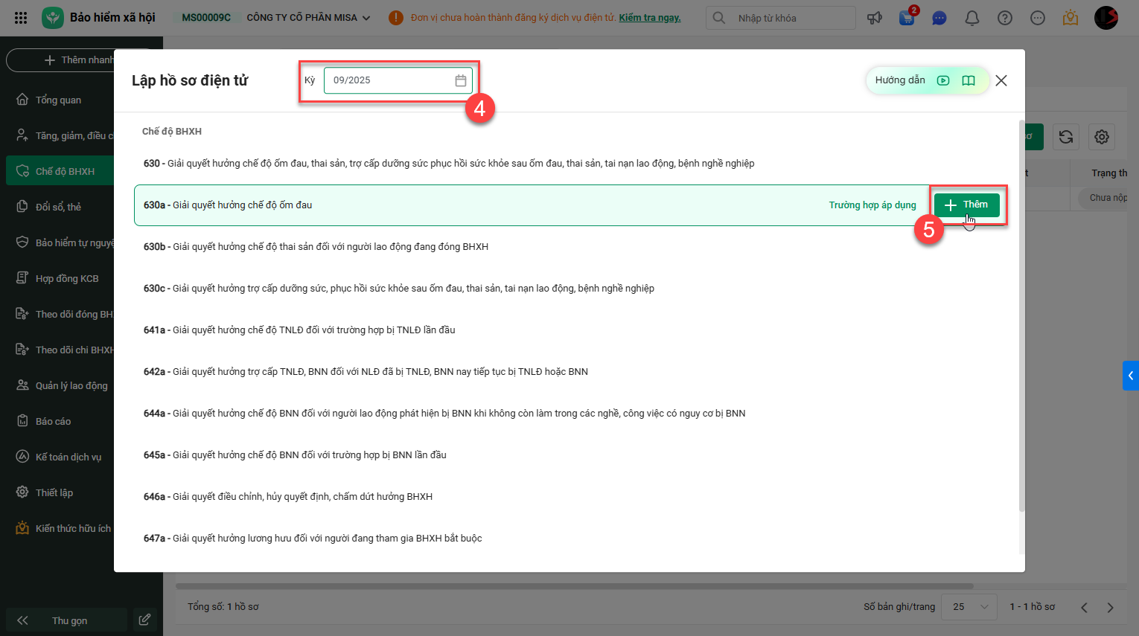Click the Thêm nhanh quick add button
The image size is (1139, 636).
79,60
